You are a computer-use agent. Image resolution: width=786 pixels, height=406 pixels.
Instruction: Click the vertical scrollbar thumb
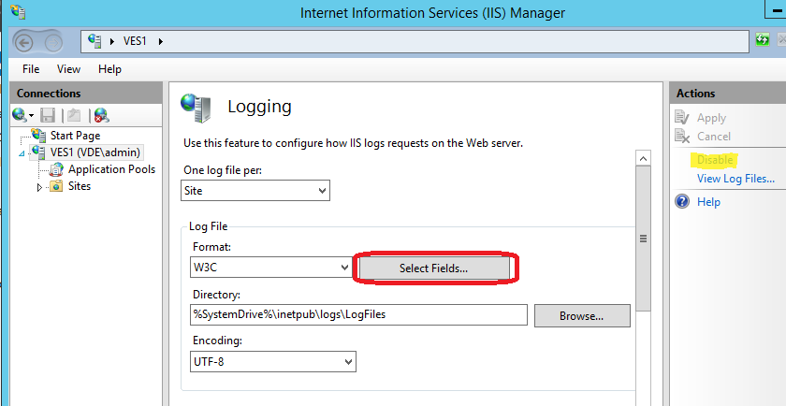point(643,239)
